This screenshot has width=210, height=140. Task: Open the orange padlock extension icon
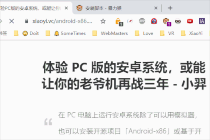point(119,22)
